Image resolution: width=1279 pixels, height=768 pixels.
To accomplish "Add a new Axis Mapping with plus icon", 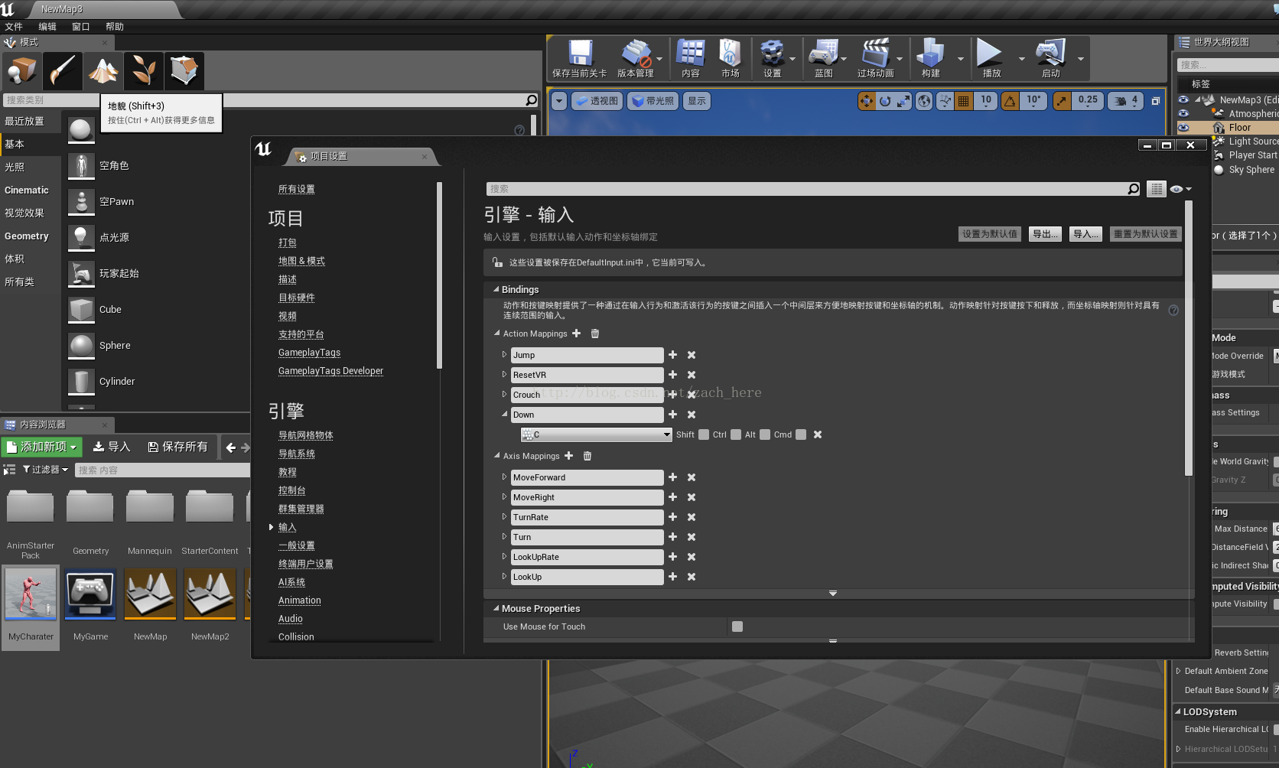I will (569, 456).
